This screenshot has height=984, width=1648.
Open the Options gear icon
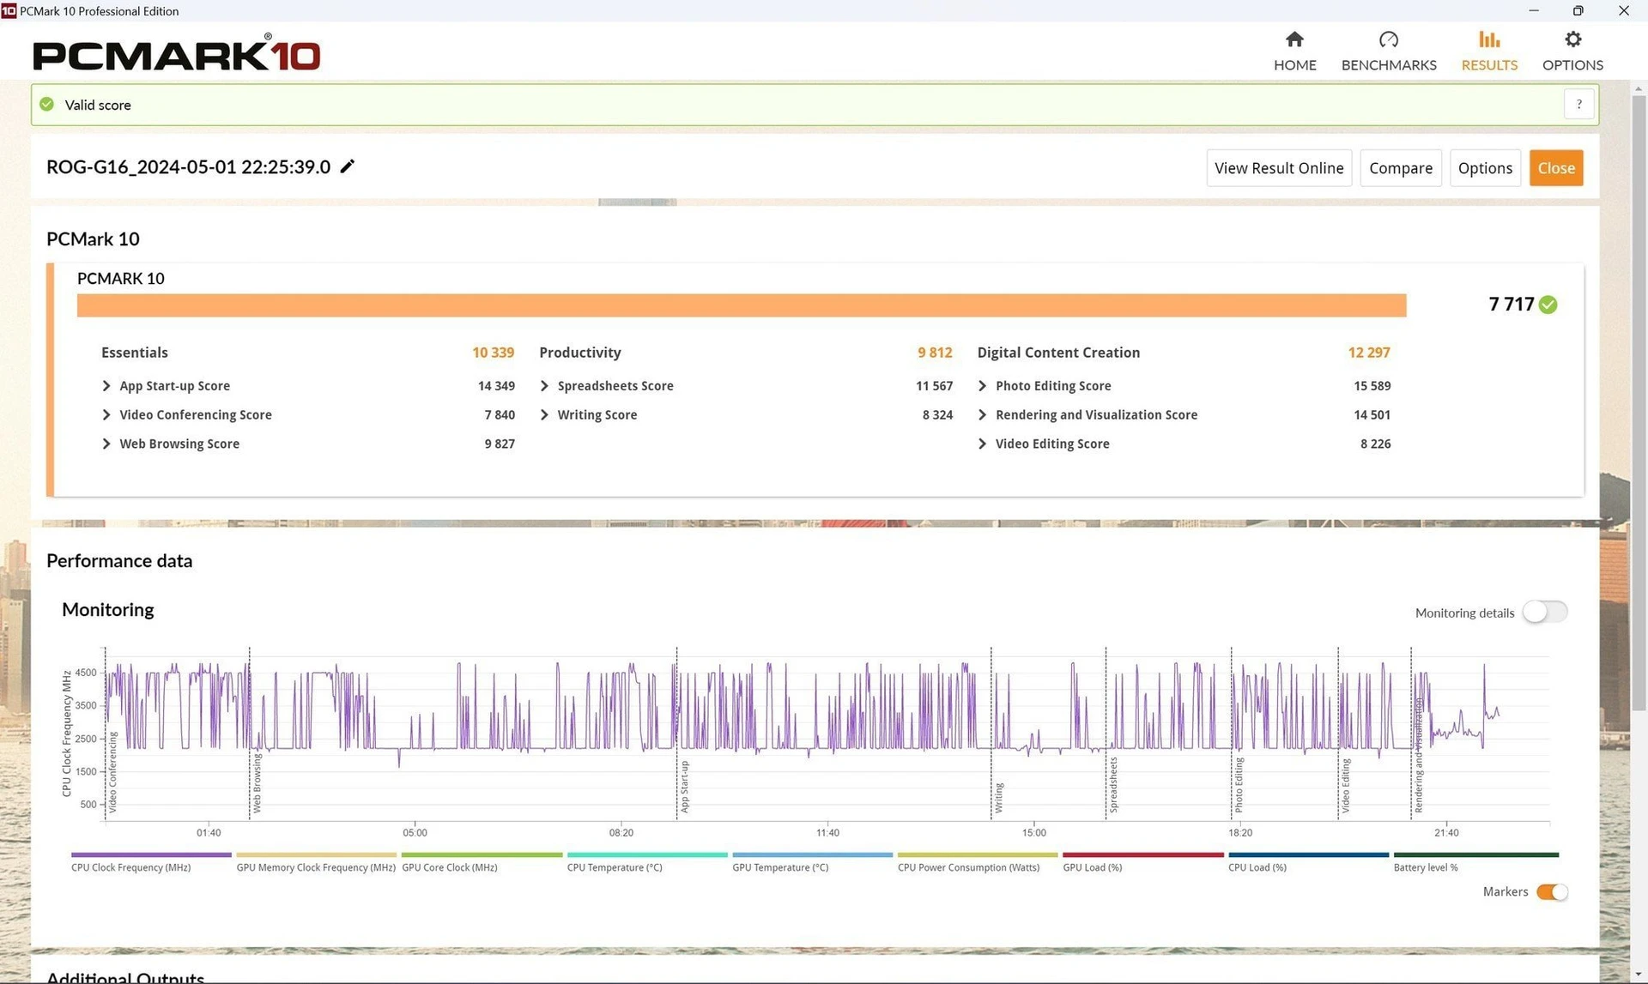pyautogui.click(x=1572, y=39)
